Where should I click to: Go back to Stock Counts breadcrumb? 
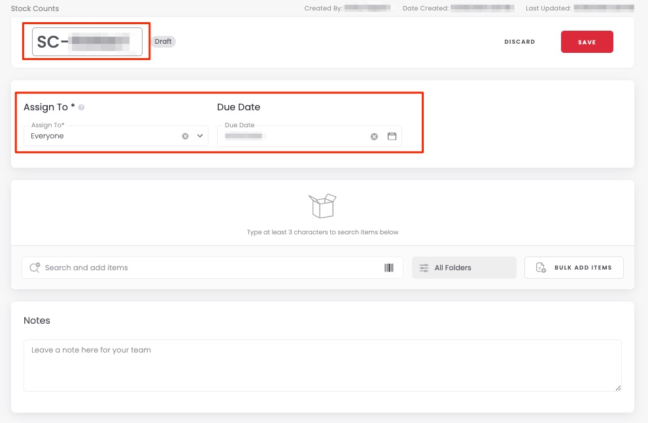click(x=35, y=8)
